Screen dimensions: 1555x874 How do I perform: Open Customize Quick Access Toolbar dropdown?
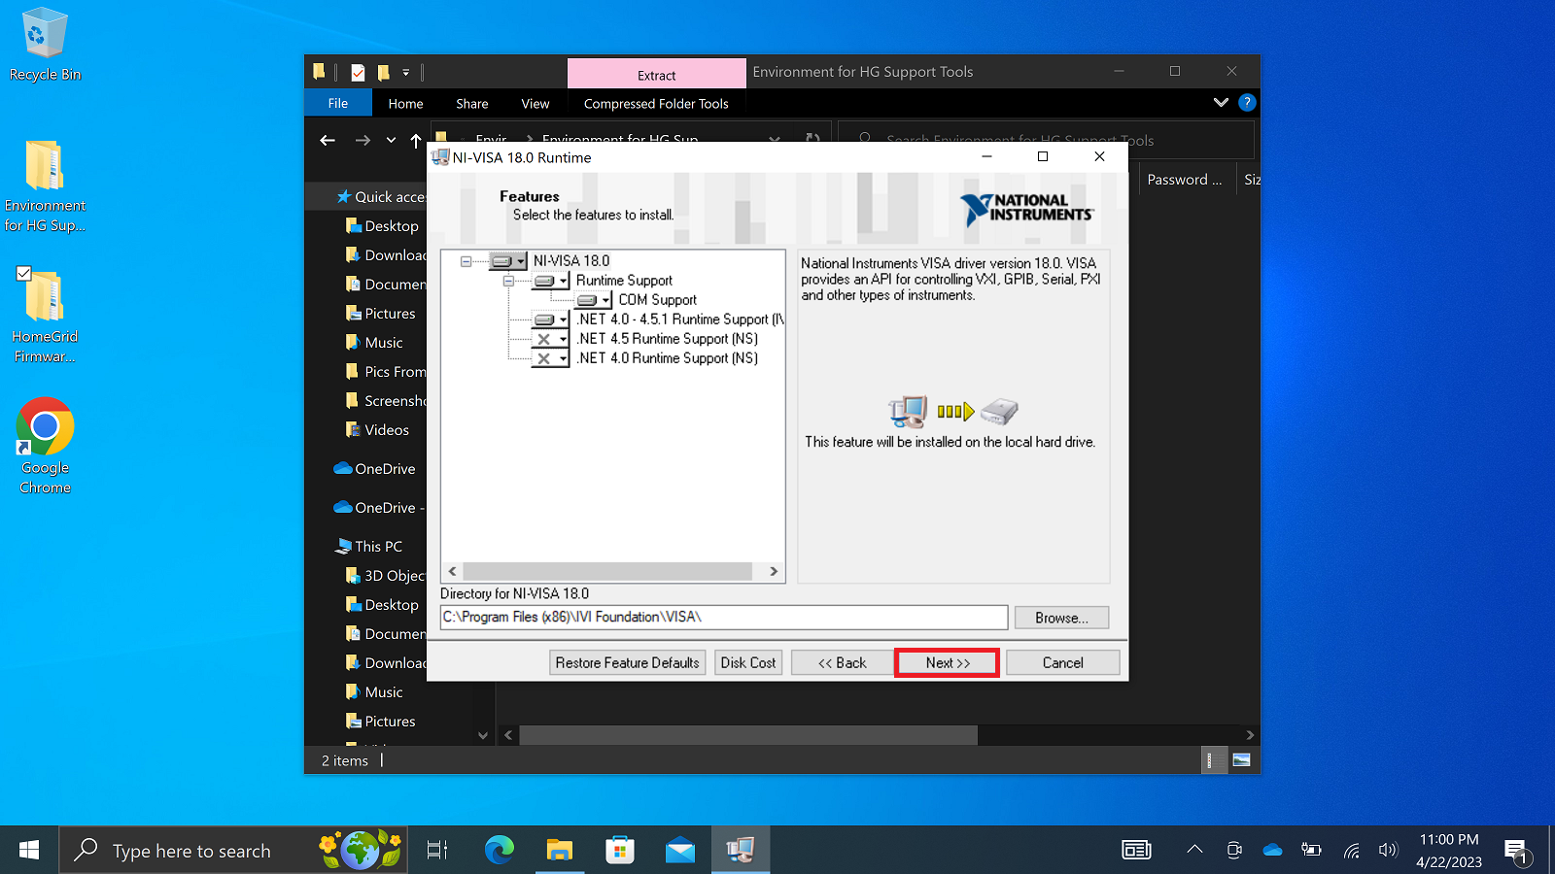click(x=406, y=72)
